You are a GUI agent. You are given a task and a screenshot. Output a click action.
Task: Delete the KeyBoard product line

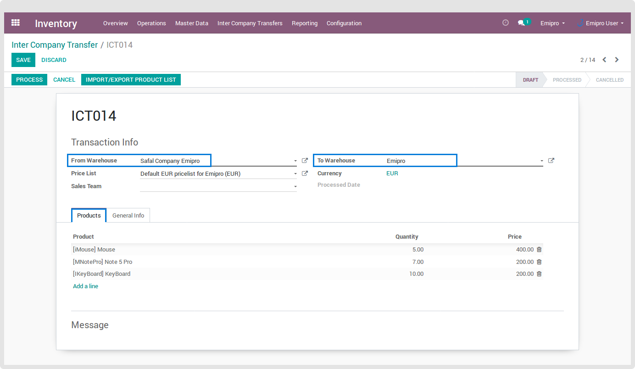539,274
